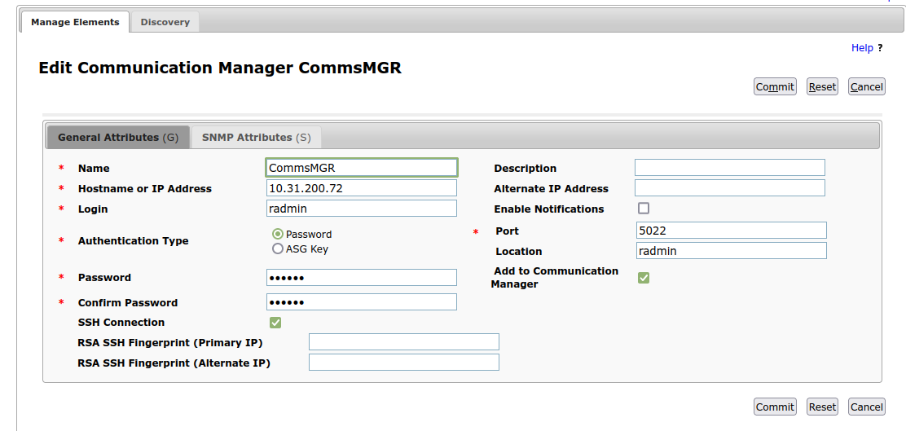Choose the ASG Key radio option
Image resolution: width=906 pixels, height=431 pixels.
tap(278, 249)
